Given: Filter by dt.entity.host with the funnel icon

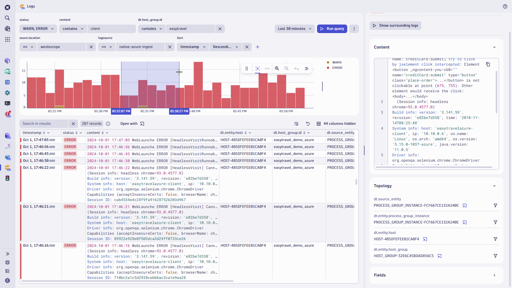Looking at the screenshot, I should coord(495,239).
